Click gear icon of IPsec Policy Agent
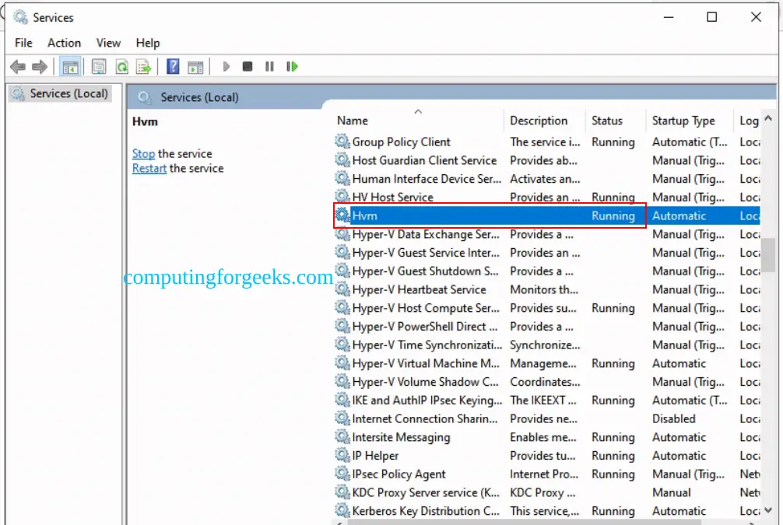This screenshot has height=525, width=783. [342, 474]
